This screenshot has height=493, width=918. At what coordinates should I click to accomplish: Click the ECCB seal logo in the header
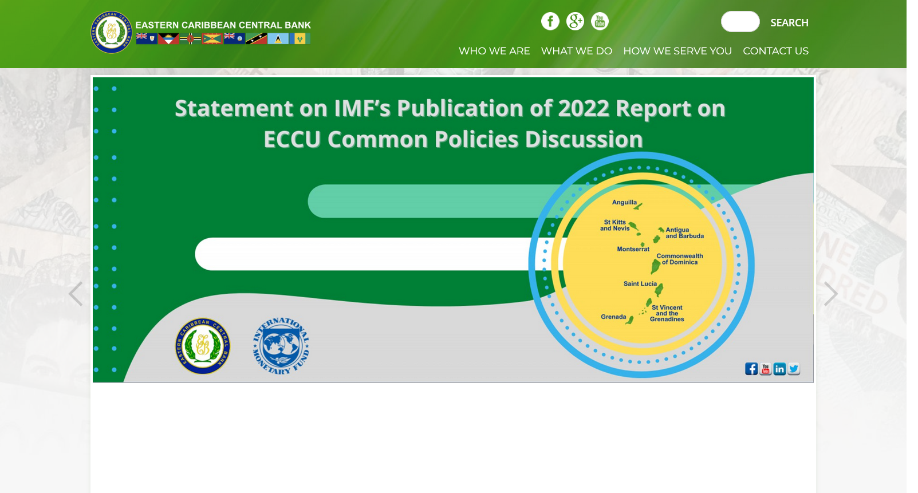pos(112,33)
